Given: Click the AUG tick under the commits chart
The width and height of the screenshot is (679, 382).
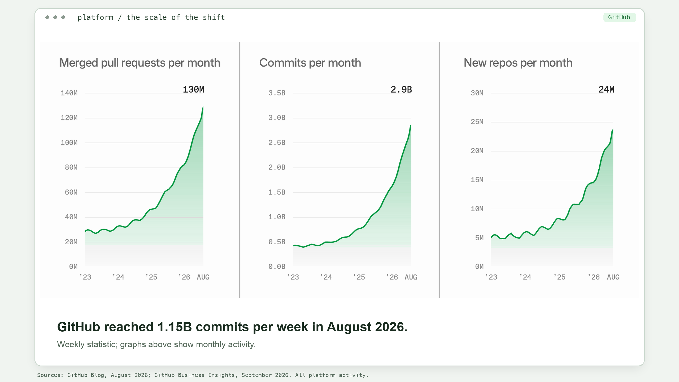Looking at the screenshot, I should pyautogui.click(x=411, y=277).
